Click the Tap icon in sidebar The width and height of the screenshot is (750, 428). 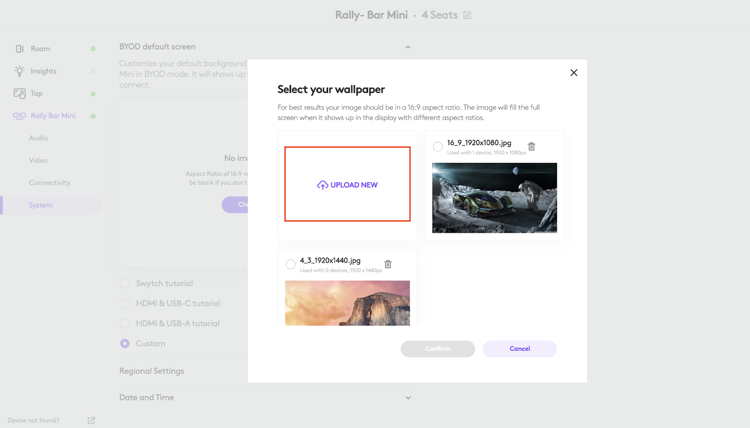(x=19, y=93)
